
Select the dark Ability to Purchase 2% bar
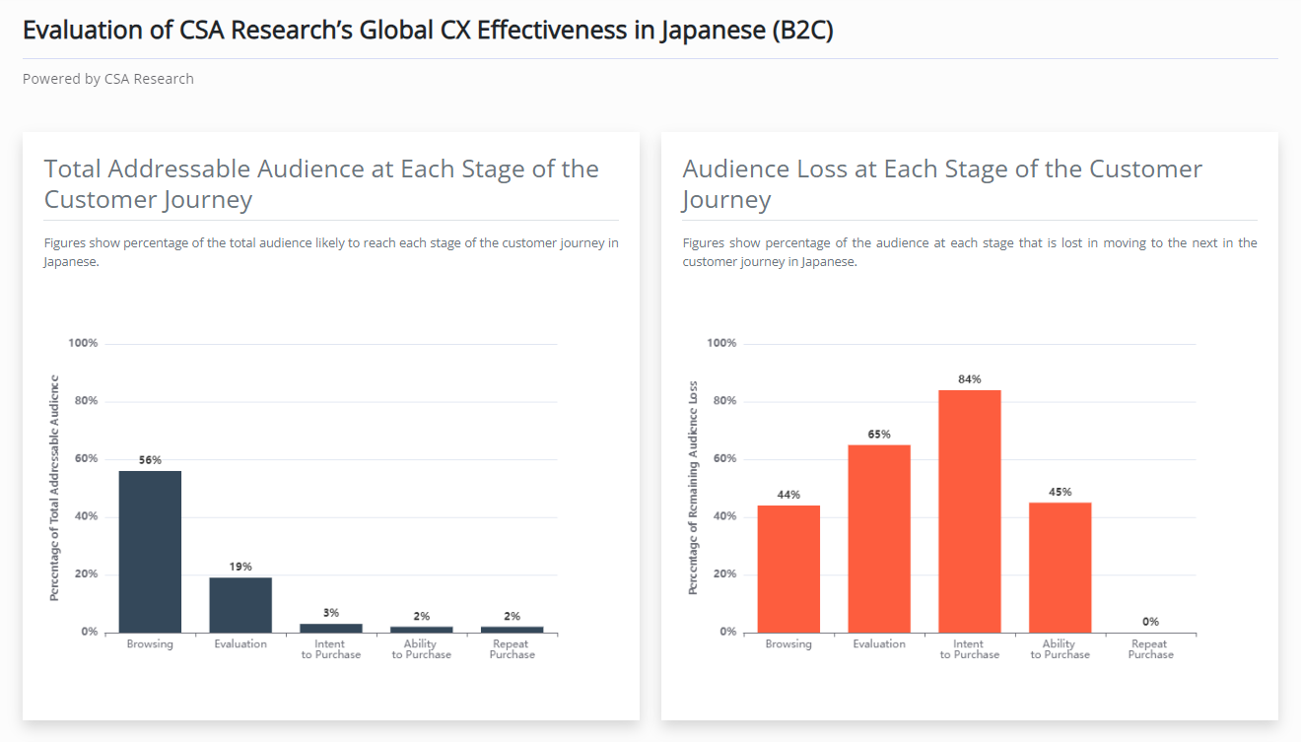(422, 629)
